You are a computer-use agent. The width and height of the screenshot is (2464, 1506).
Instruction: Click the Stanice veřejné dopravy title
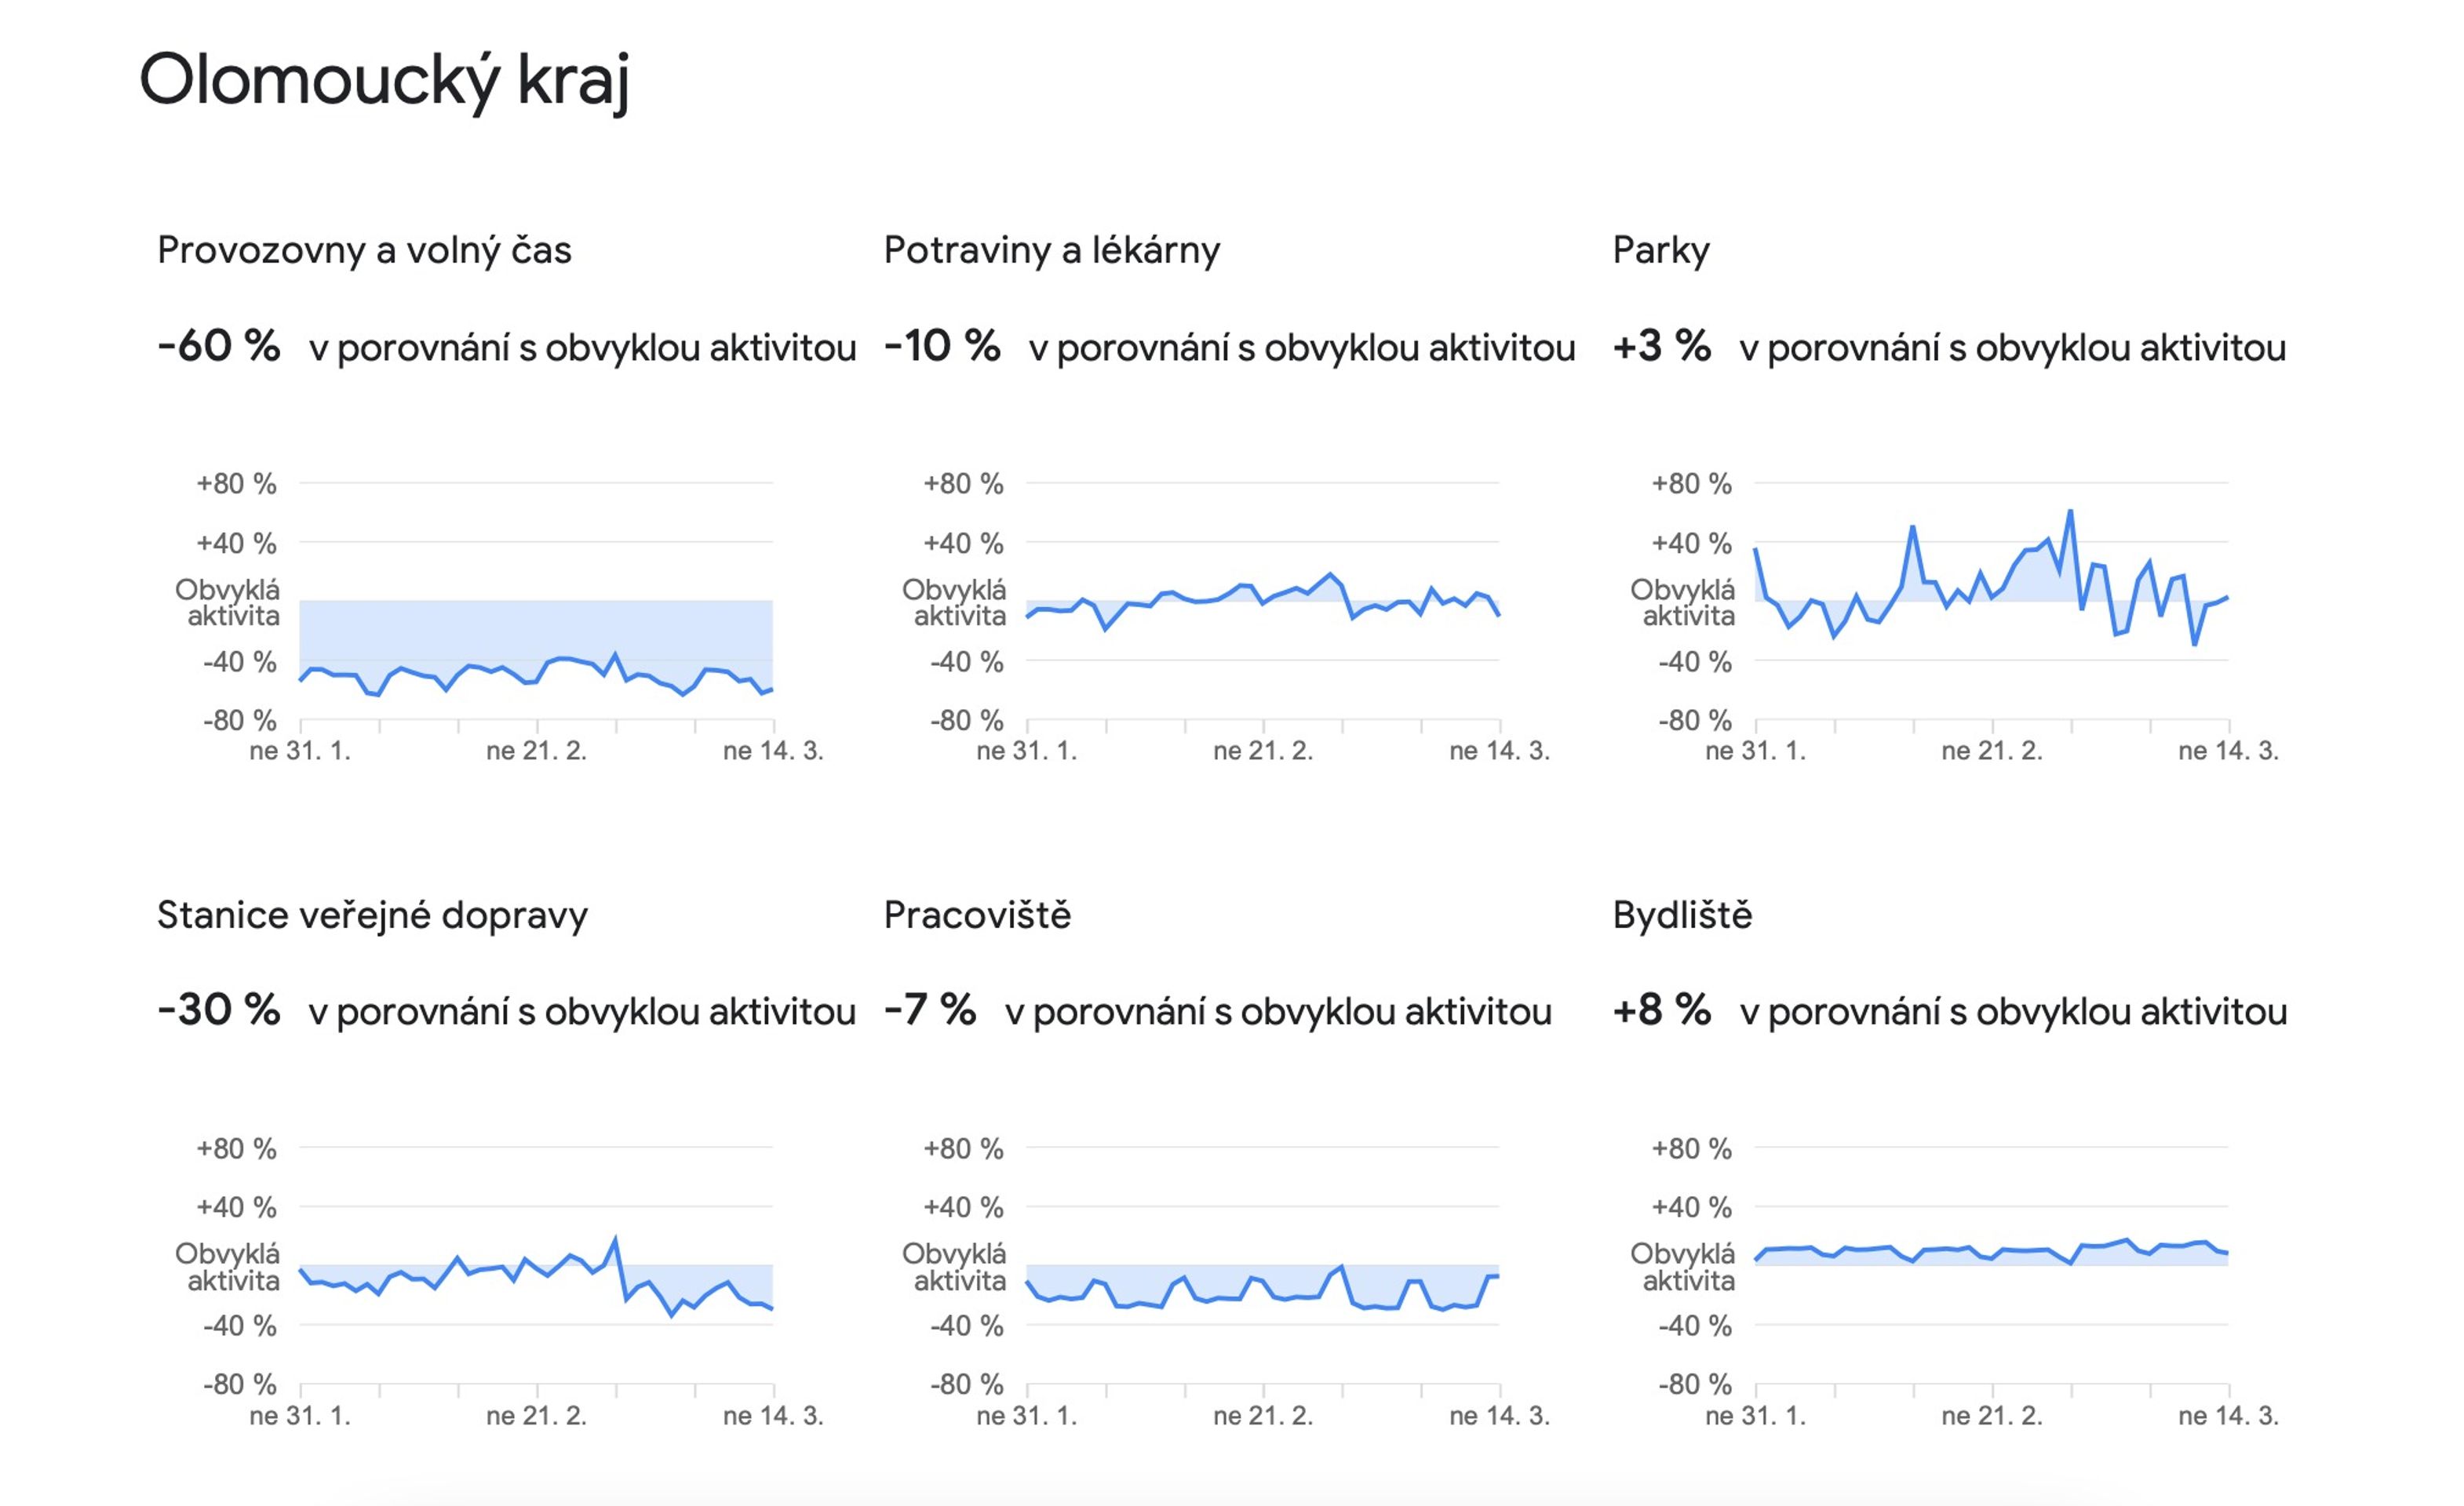tap(372, 915)
